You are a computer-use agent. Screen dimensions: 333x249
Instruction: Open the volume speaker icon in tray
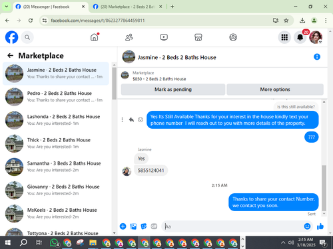point(291,242)
